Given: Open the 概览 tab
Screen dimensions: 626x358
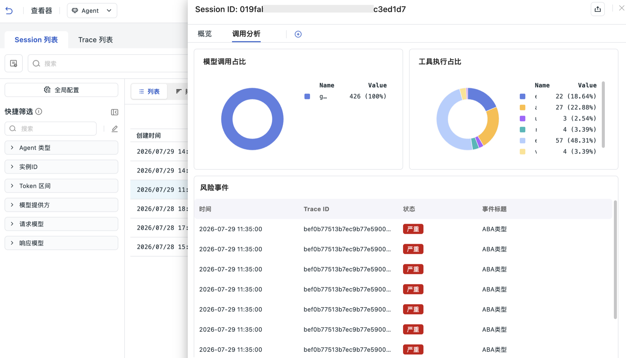Looking at the screenshot, I should (205, 34).
